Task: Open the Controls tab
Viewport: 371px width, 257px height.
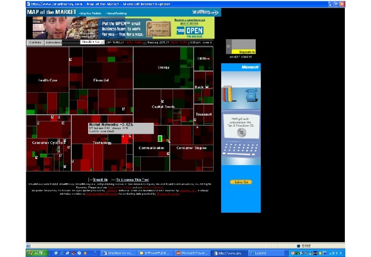Action: (x=35, y=43)
